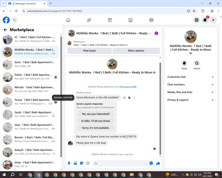Open the Vicky conversation
222x178 pixels.
(30, 165)
